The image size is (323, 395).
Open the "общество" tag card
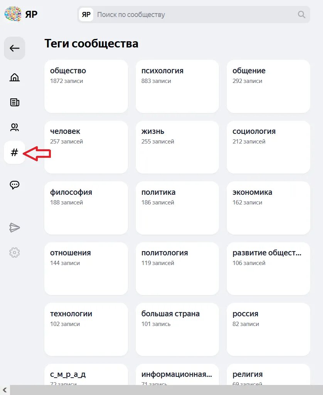[x=86, y=86]
